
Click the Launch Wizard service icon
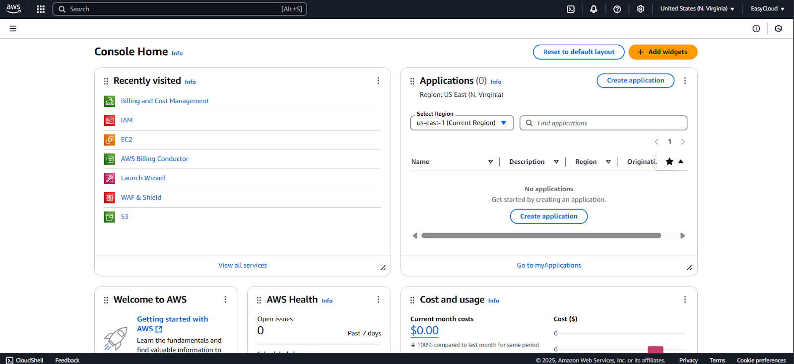(x=110, y=178)
